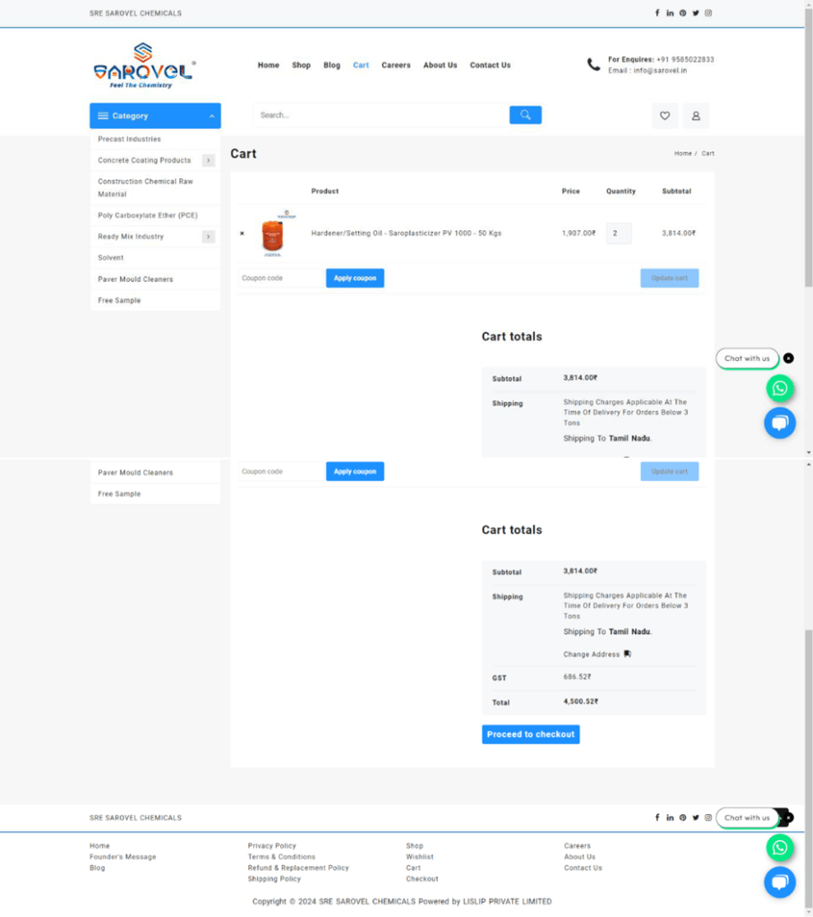Open Instagram icon in top header bar
Image resolution: width=813 pixels, height=917 pixels.
[x=708, y=13]
